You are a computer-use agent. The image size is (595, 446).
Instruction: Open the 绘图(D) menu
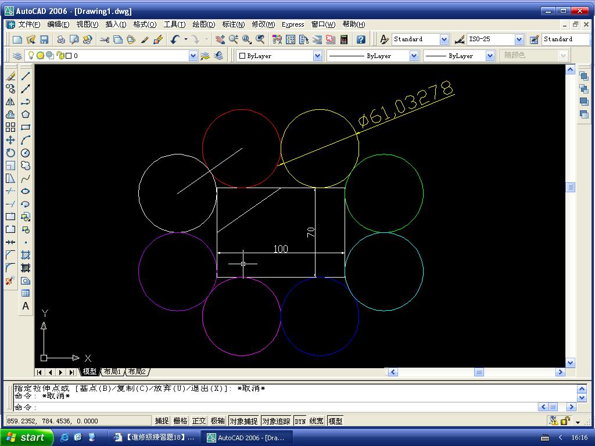(204, 24)
